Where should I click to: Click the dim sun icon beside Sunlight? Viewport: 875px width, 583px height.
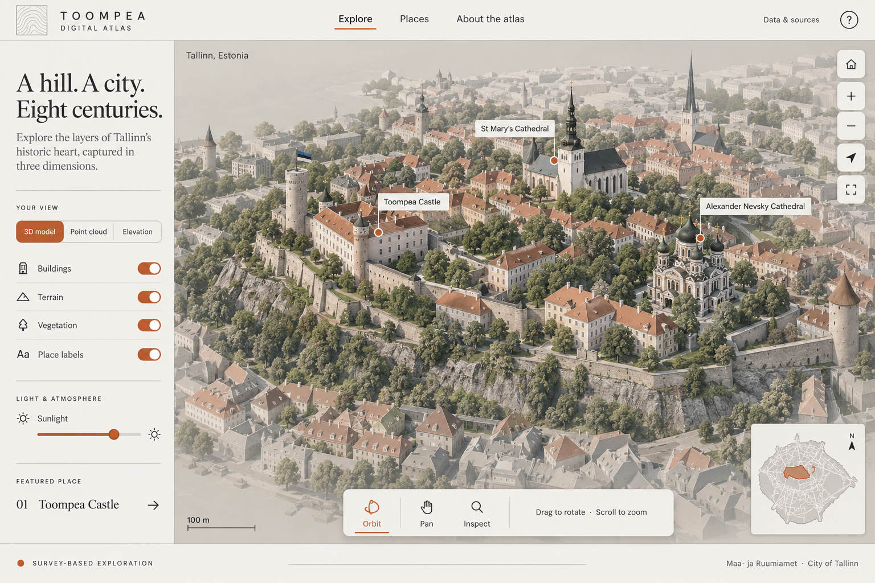click(23, 418)
